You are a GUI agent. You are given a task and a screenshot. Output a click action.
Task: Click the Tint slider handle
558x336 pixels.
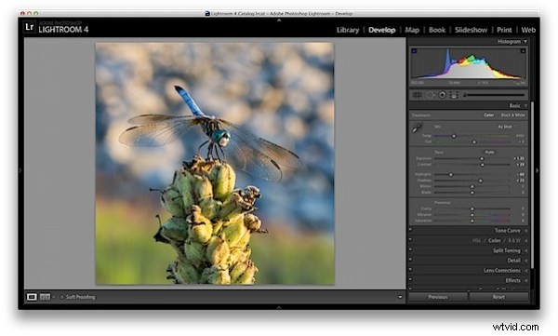click(x=474, y=141)
